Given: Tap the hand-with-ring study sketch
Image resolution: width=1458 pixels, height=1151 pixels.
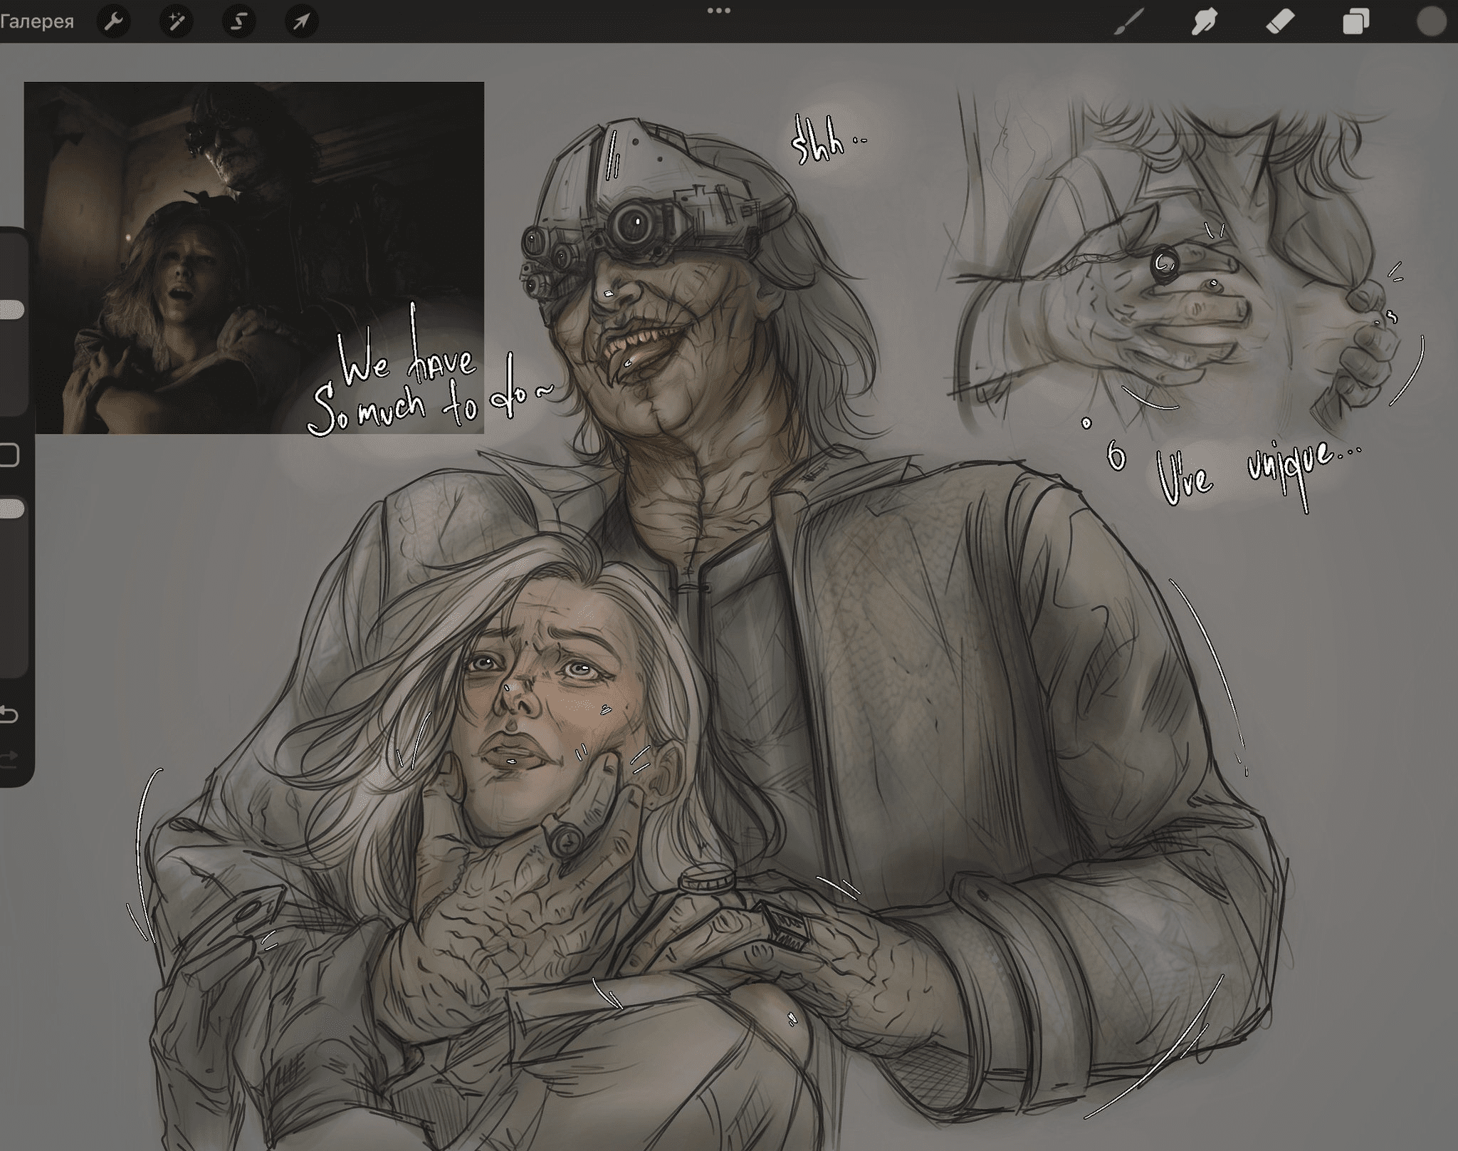Looking at the screenshot, I should [1168, 285].
